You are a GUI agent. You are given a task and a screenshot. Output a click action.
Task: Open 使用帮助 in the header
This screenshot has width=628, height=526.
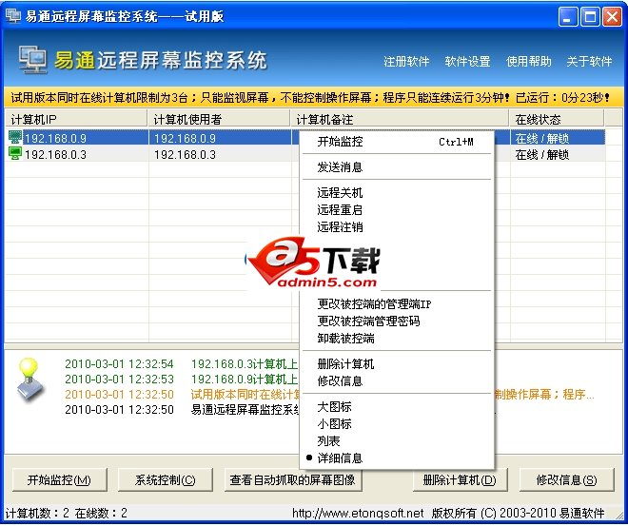click(x=529, y=62)
